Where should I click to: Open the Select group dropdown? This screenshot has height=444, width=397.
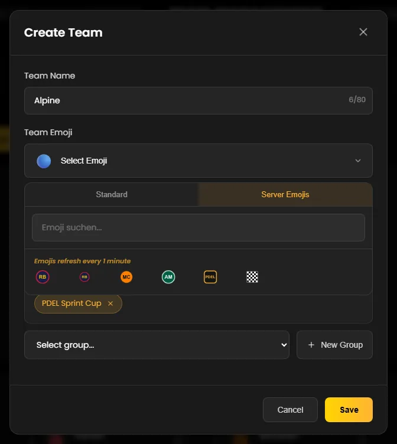[157, 345]
